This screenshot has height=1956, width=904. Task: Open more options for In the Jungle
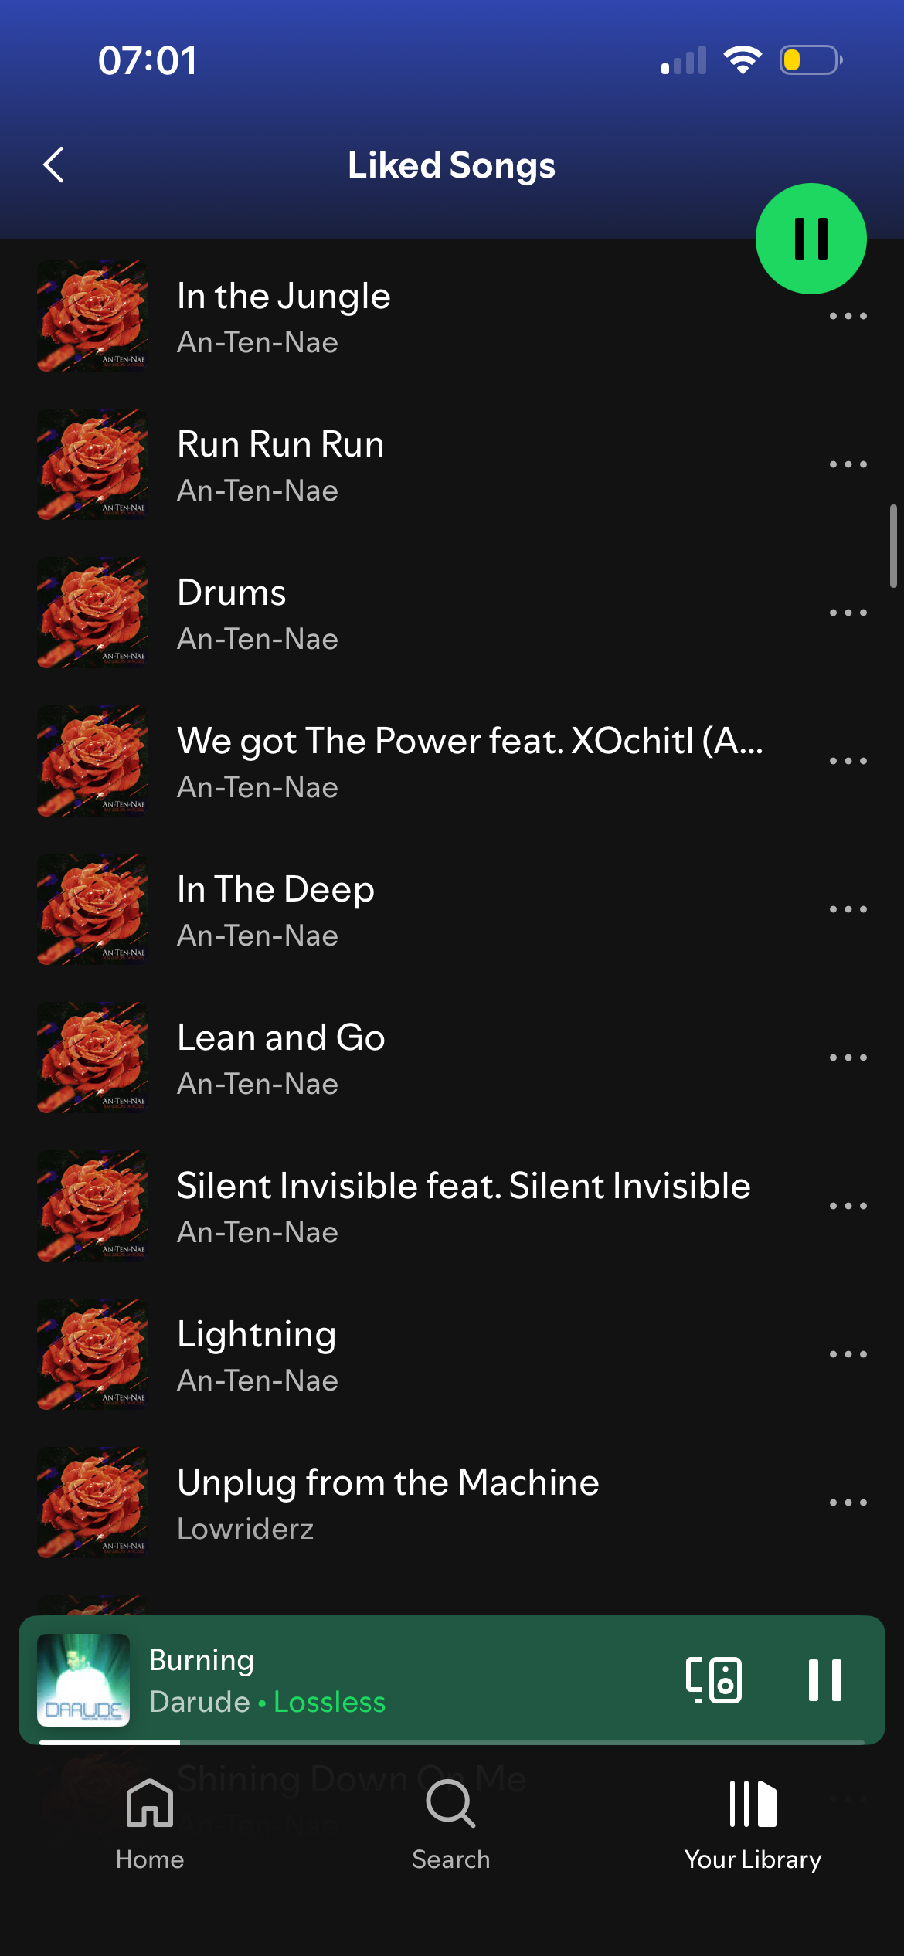click(x=848, y=316)
